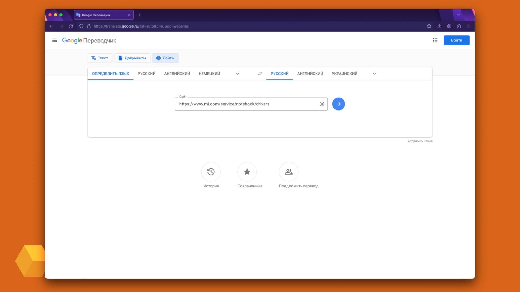Submit the site with blue arrow button

click(339, 104)
